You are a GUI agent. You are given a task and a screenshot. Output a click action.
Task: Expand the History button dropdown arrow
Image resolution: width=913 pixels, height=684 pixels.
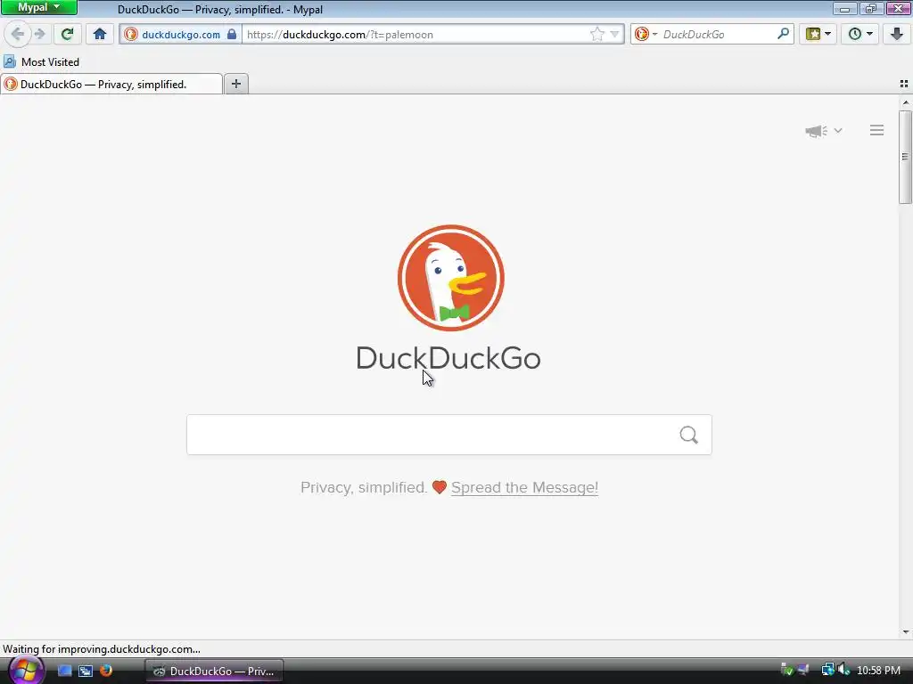pos(869,34)
